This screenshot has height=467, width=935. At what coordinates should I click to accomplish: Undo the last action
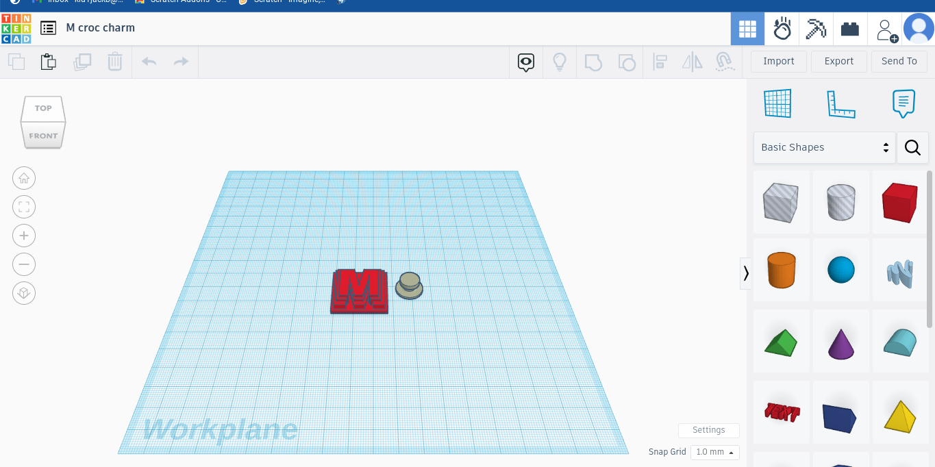tap(149, 62)
